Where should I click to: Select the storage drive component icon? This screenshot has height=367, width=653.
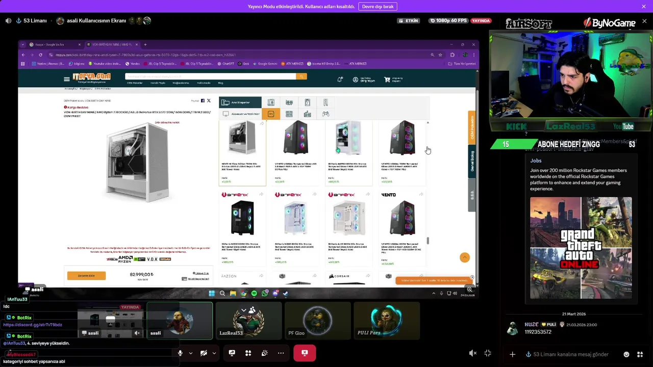[307, 102]
